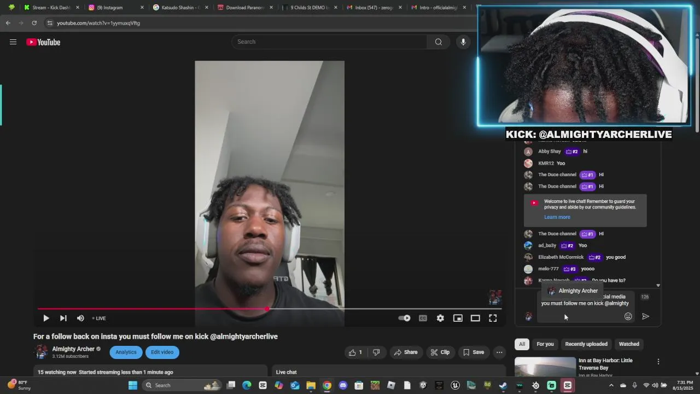Reload the page
This screenshot has width=700, height=394.
(34, 23)
